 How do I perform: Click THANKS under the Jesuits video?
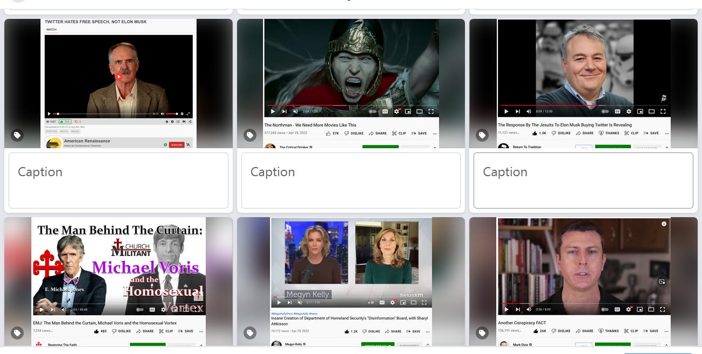609,133
